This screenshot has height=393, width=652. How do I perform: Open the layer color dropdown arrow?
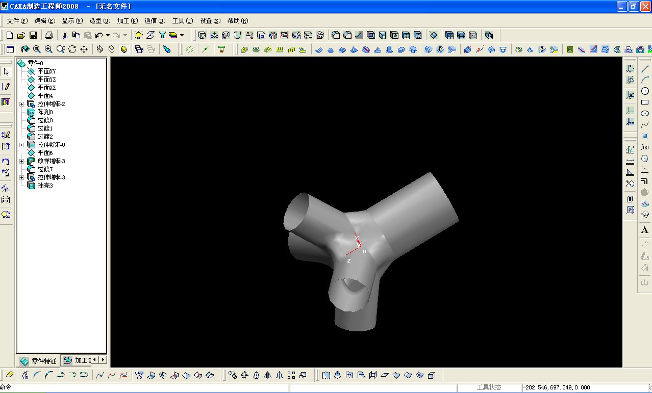tap(182, 35)
